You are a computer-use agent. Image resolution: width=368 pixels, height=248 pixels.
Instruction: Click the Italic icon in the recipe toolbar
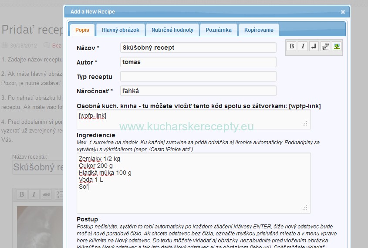[x=303, y=46]
